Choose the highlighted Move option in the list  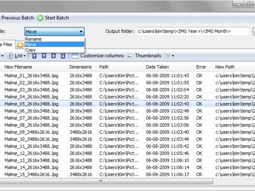(54, 44)
